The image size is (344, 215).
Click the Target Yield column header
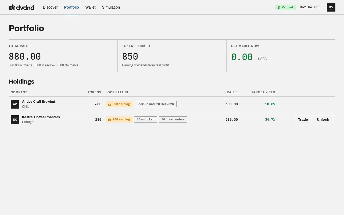(x=263, y=92)
